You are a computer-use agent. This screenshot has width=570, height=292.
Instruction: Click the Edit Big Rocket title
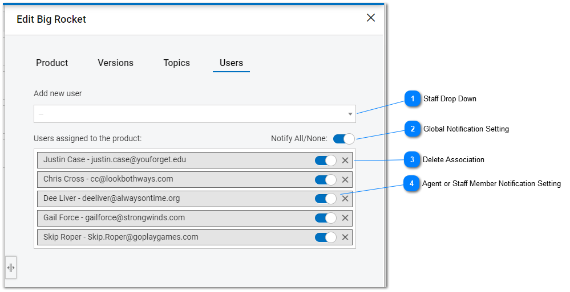pos(51,19)
